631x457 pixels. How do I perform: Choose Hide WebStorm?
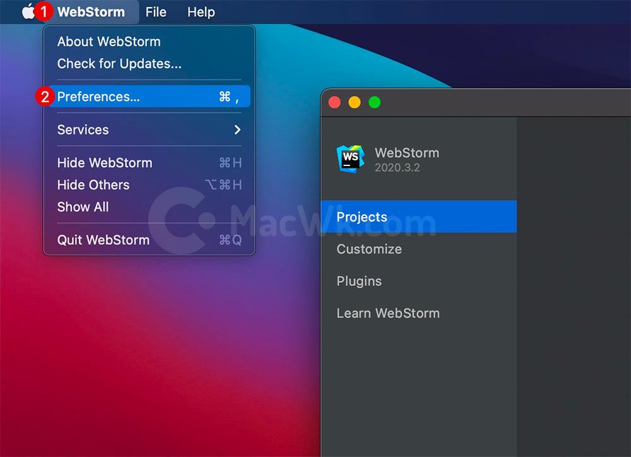tap(150, 163)
